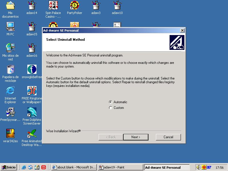Viewport: 228px width, 171px height.
Task: Click the 80° weather tray icon
Action: point(209,167)
